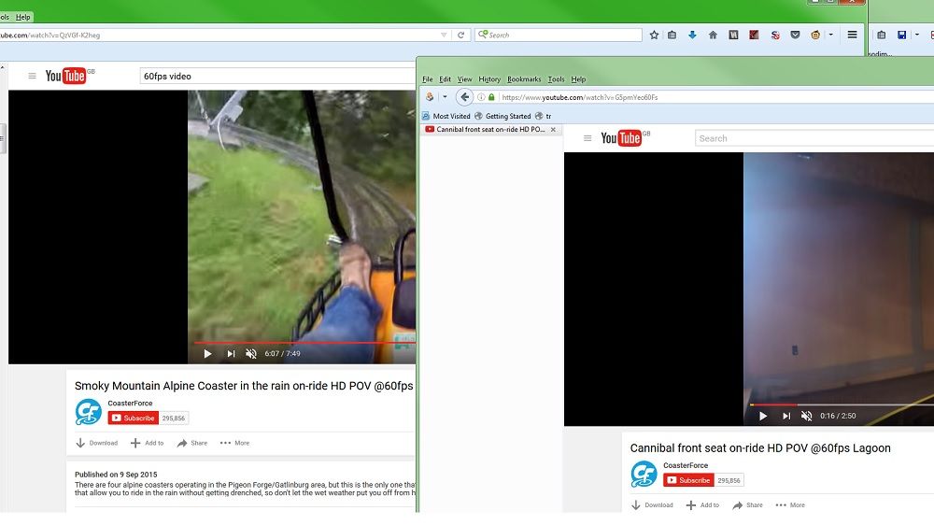Image resolution: width=934 pixels, height=525 pixels.
Task: Open the CoasterForce channel link under the Smoky Mountain video
Action: click(130, 404)
